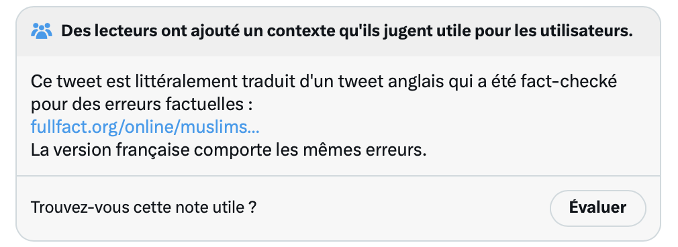Click the note line starting "Ce tweet est littéralement"

pos(324,81)
